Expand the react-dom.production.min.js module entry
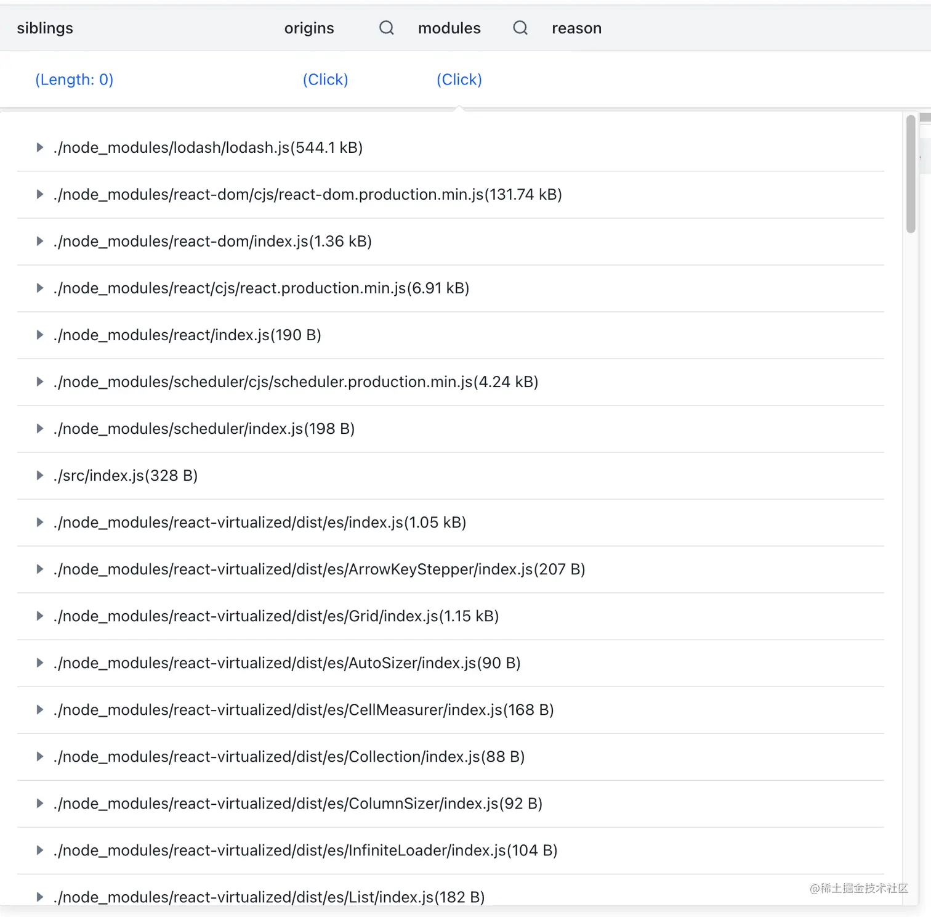Viewport: 931px width, 917px height. click(x=40, y=195)
